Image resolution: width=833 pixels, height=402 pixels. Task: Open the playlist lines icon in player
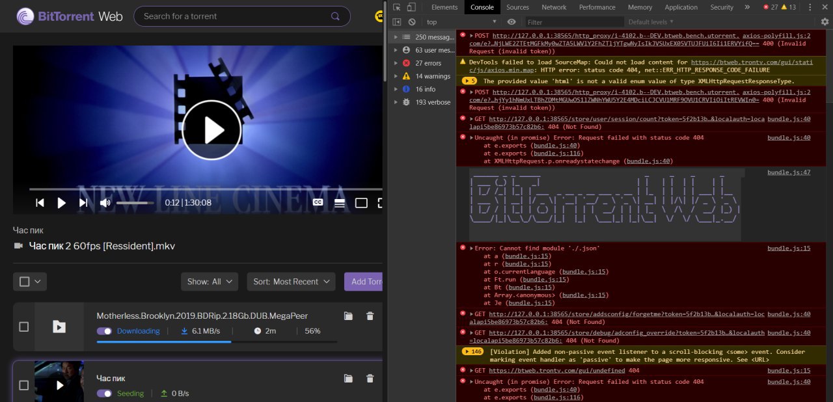(340, 203)
